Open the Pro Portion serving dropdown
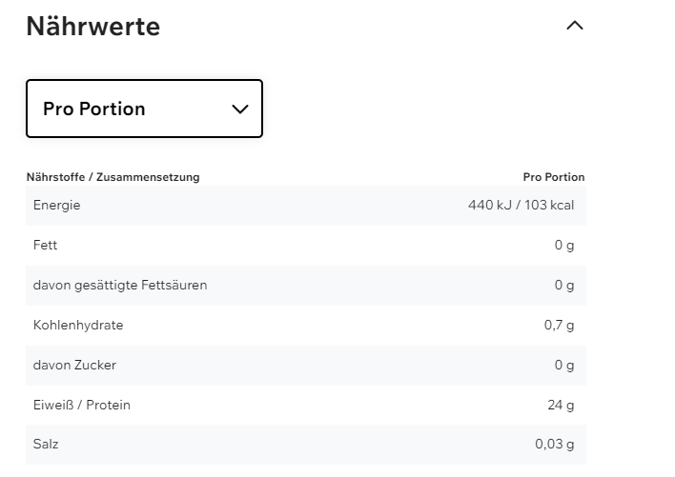Viewport: 675px width, 477px height. 144,109
